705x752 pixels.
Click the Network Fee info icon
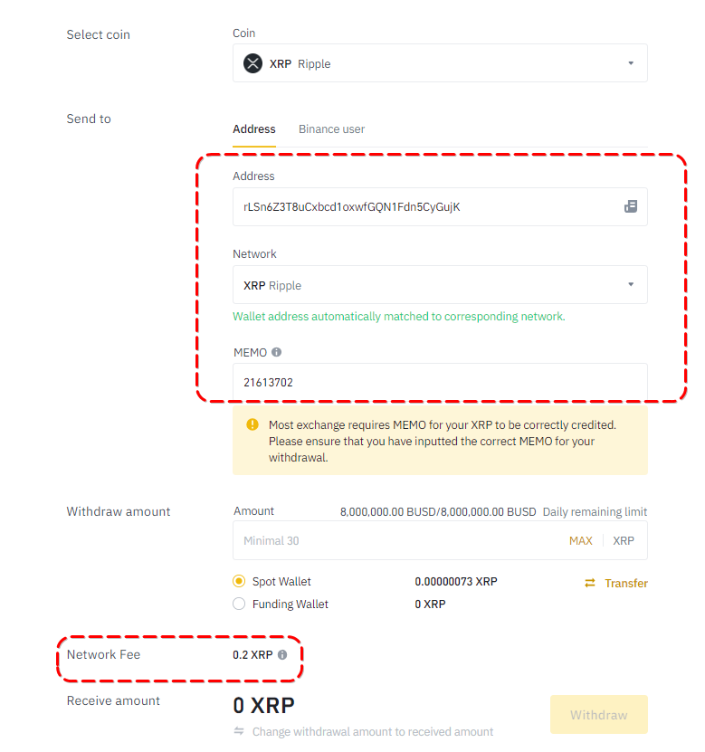[282, 654]
